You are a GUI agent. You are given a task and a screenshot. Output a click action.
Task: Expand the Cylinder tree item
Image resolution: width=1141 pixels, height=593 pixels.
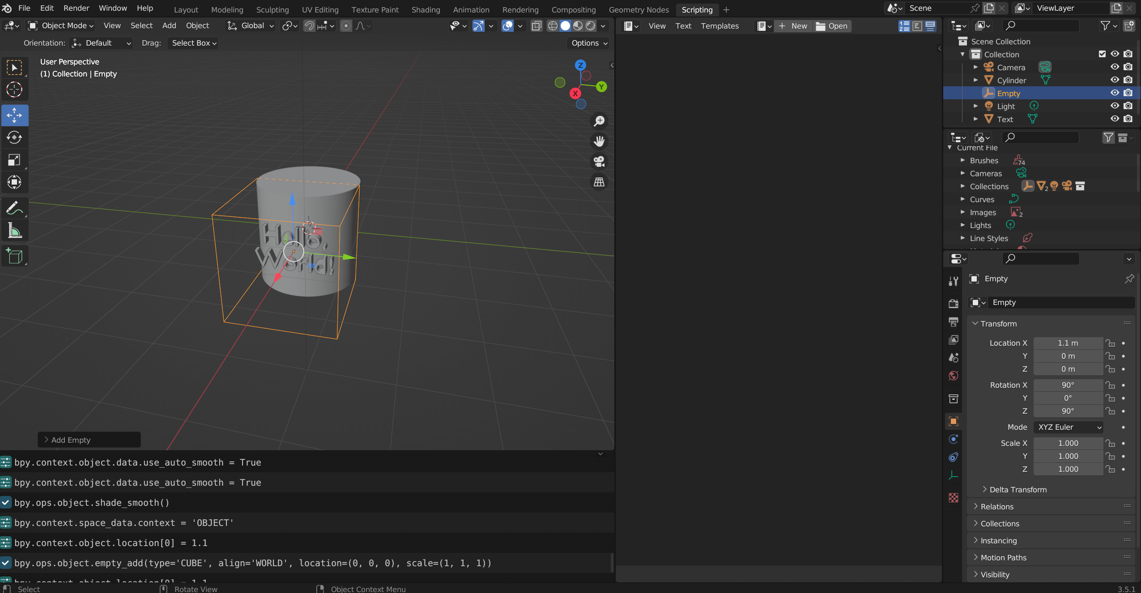coord(975,80)
